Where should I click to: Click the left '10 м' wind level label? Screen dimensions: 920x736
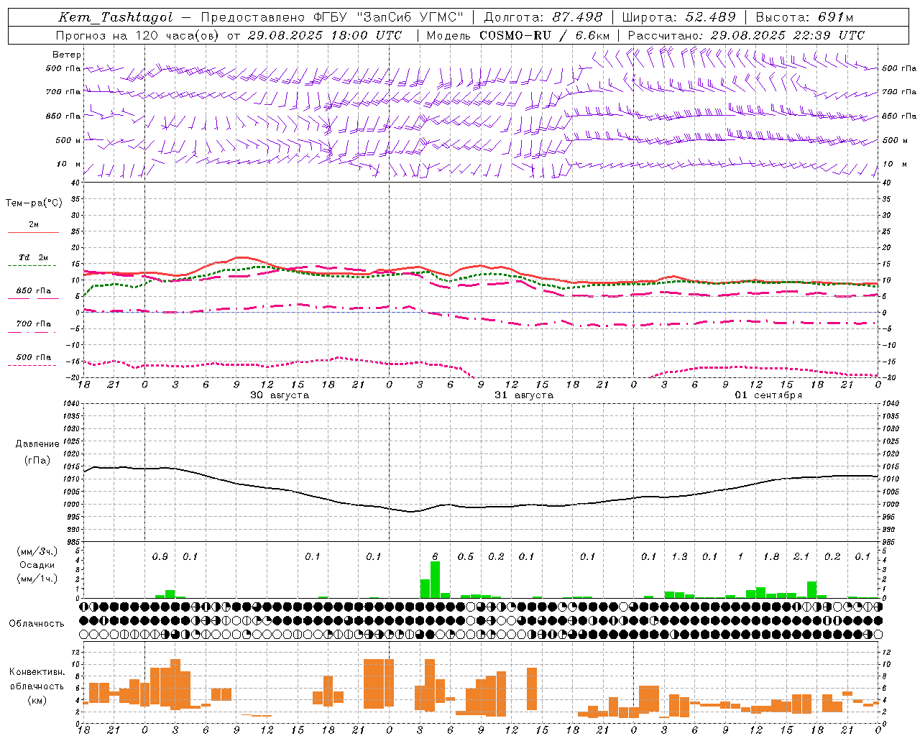[x=70, y=164]
